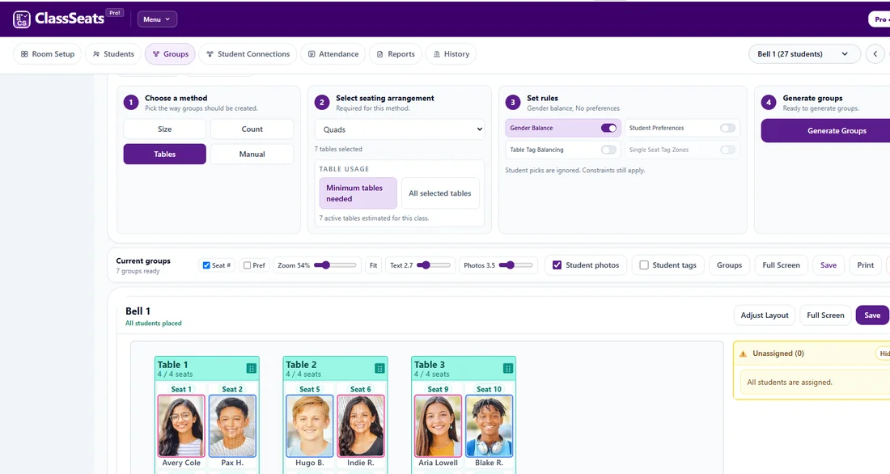This screenshot has height=474, width=890.
Task: Click the Adjust Layout button
Action: 764,315
